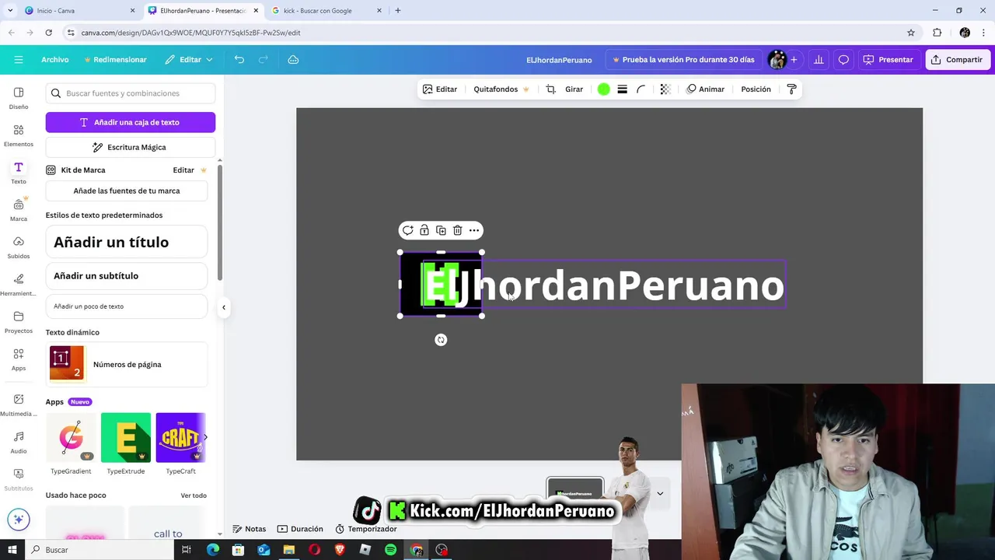
Task: Open a new browser tab
Action: tap(398, 11)
